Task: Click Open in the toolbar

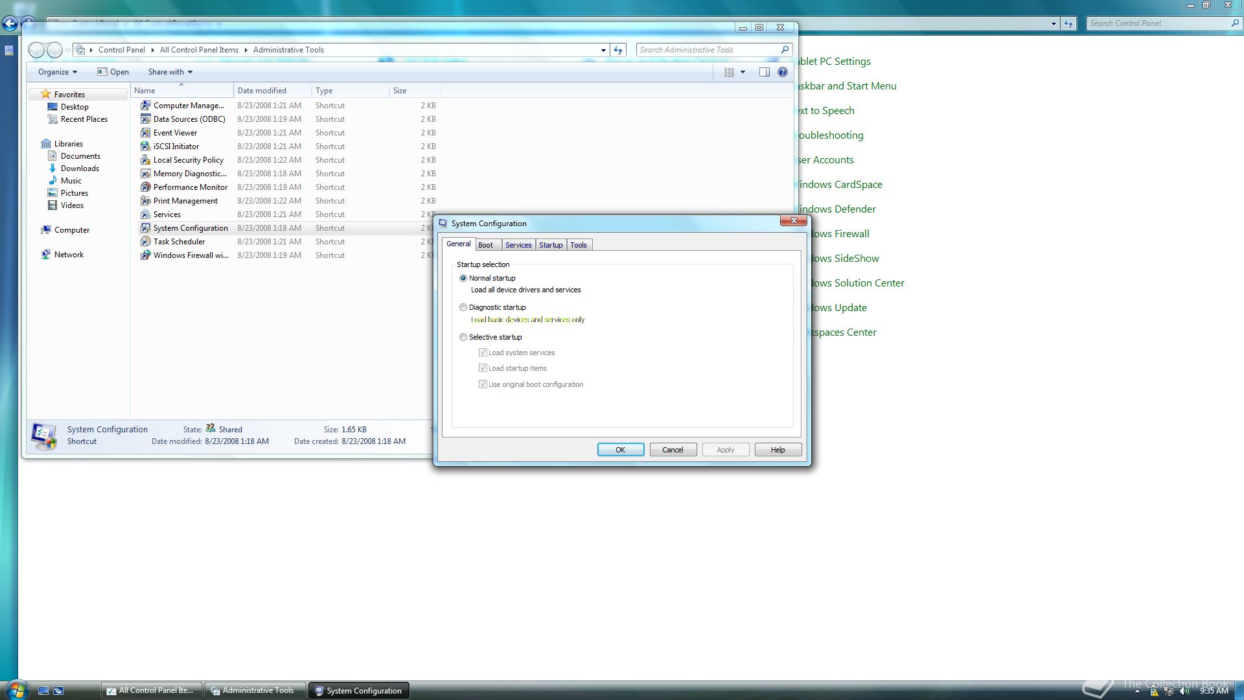Action: [x=113, y=72]
